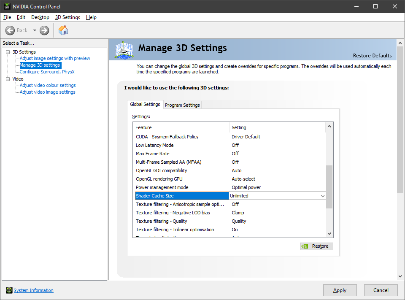The width and height of the screenshot is (405, 300).
Task: Maximize the NVIDIA Control Panel window
Action: pos(375,6)
